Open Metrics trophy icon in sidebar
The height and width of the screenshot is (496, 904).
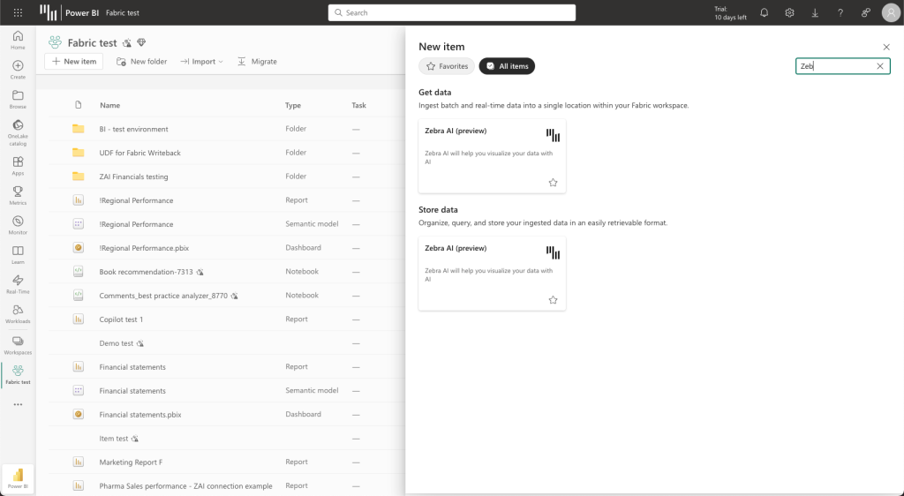tap(18, 195)
